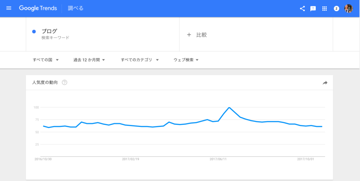Viewport: 360px width, 181px height.
Task: Click help icon beside 人気度の動向
Action: (x=65, y=83)
